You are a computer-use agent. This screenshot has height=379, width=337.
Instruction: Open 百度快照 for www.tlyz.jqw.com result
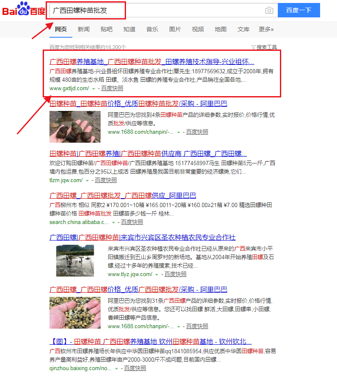click(x=175, y=274)
